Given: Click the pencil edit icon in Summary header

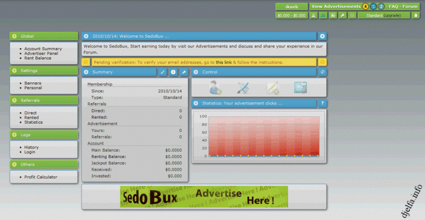Looking at the screenshot, I should pyautogui.click(x=163, y=72).
